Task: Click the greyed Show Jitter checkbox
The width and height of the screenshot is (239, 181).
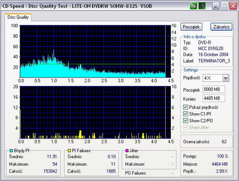Action: coord(185,127)
